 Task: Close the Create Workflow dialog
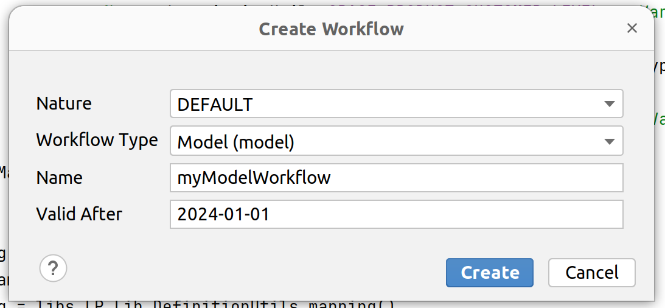click(632, 28)
